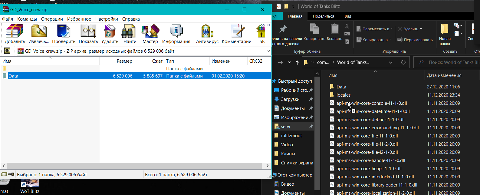
Task: Pin to Quick Access using the pushpin icon
Action: pyautogui.click(x=283, y=29)
